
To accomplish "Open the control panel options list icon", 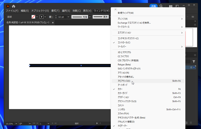I will [x=193, y=17].
